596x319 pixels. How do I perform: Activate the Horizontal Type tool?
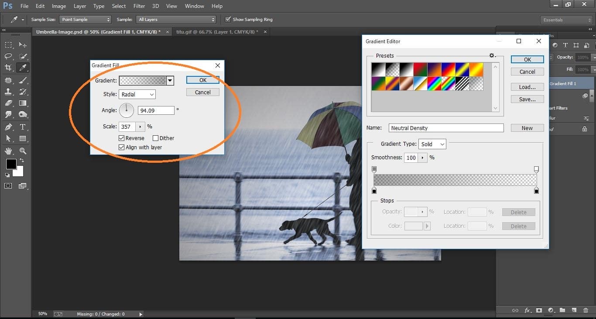coord(23,126)
